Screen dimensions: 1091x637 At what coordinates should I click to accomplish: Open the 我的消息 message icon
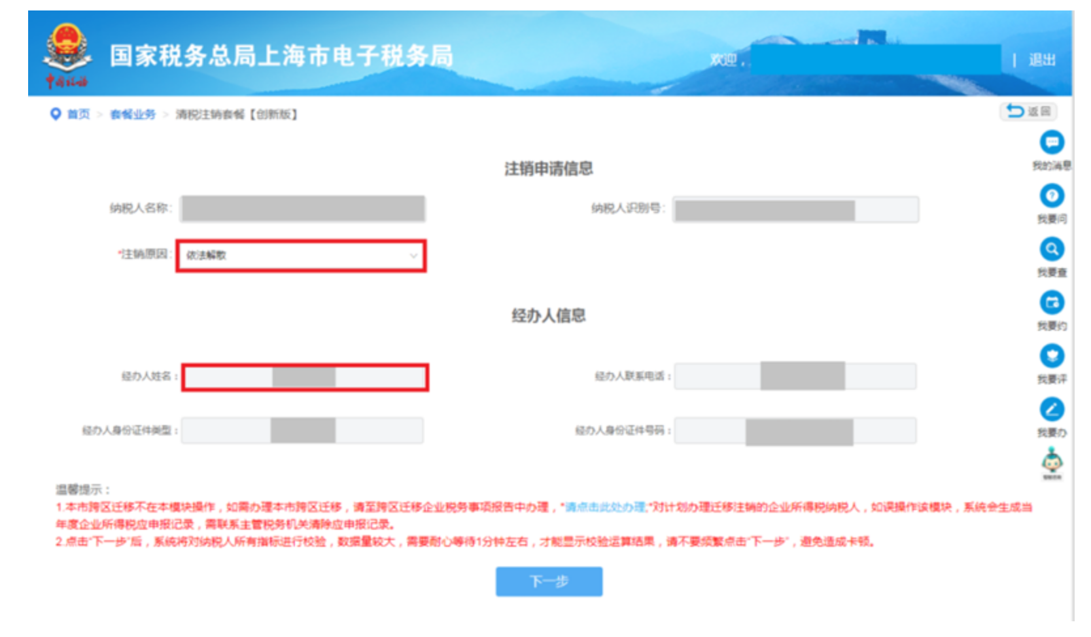pyautogui.click(x=1052, y=142)
